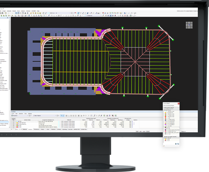Screen dimensions: 209x172
Task: Open Go To menu in Sections panel
Action: 13,114
